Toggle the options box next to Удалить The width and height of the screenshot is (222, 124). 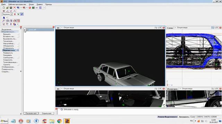point(18,65)
